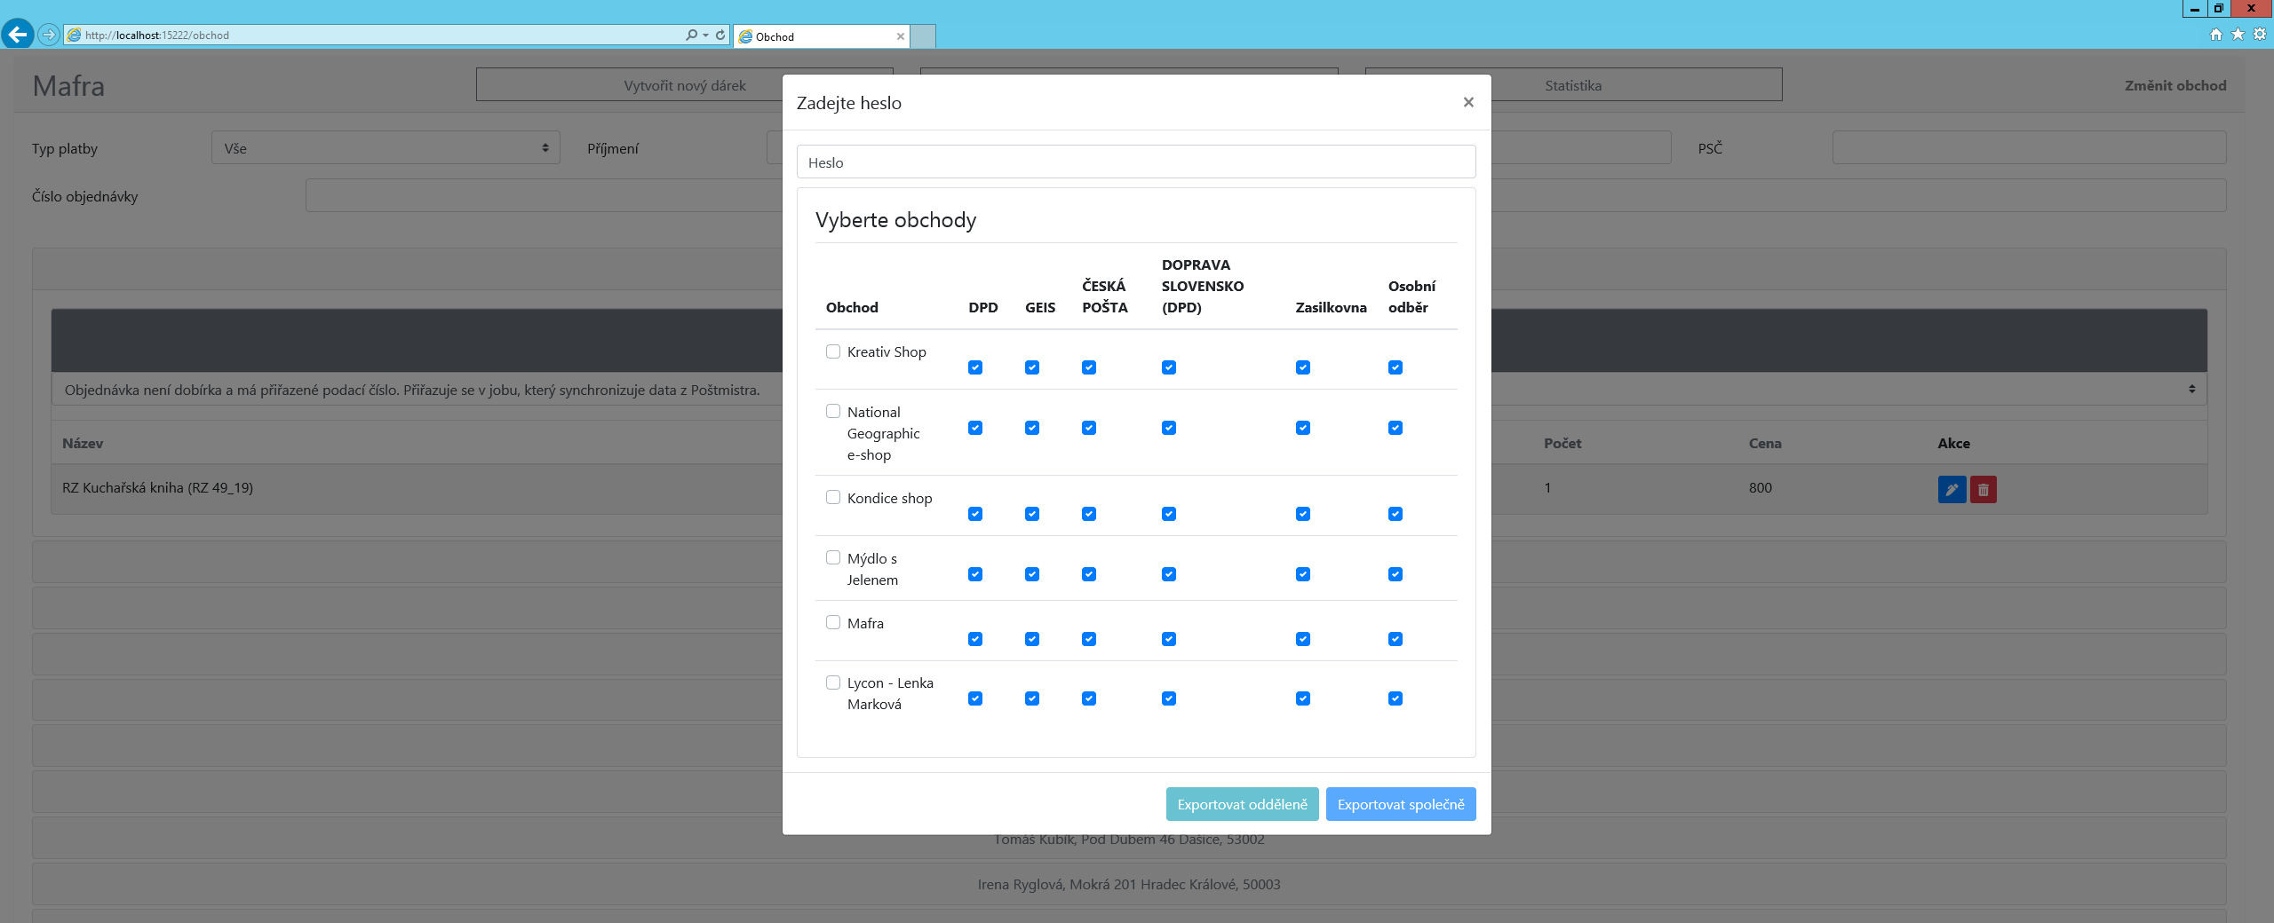Click Exportovat odděleně button

tap(1242, 804)
